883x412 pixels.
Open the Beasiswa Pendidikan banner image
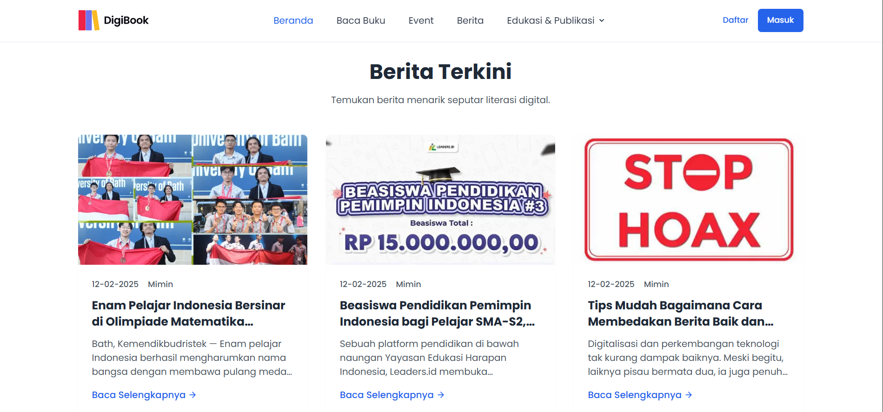click(440, 200)
